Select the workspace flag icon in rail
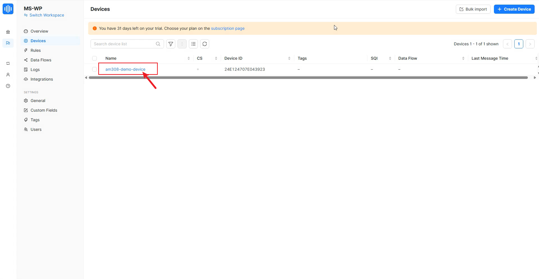Image resolution: width=539 pixels, height=279 pixels. pyautogui.click(x=8, y=43)
